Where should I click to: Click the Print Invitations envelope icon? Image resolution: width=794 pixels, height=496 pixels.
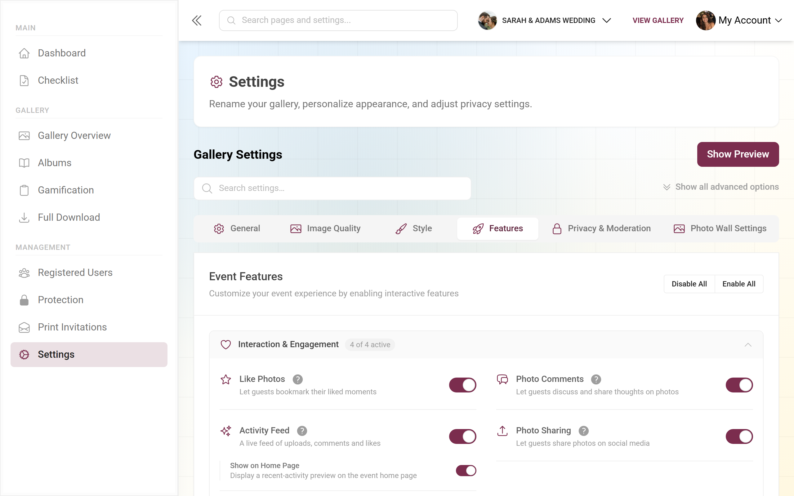(24, 327)
